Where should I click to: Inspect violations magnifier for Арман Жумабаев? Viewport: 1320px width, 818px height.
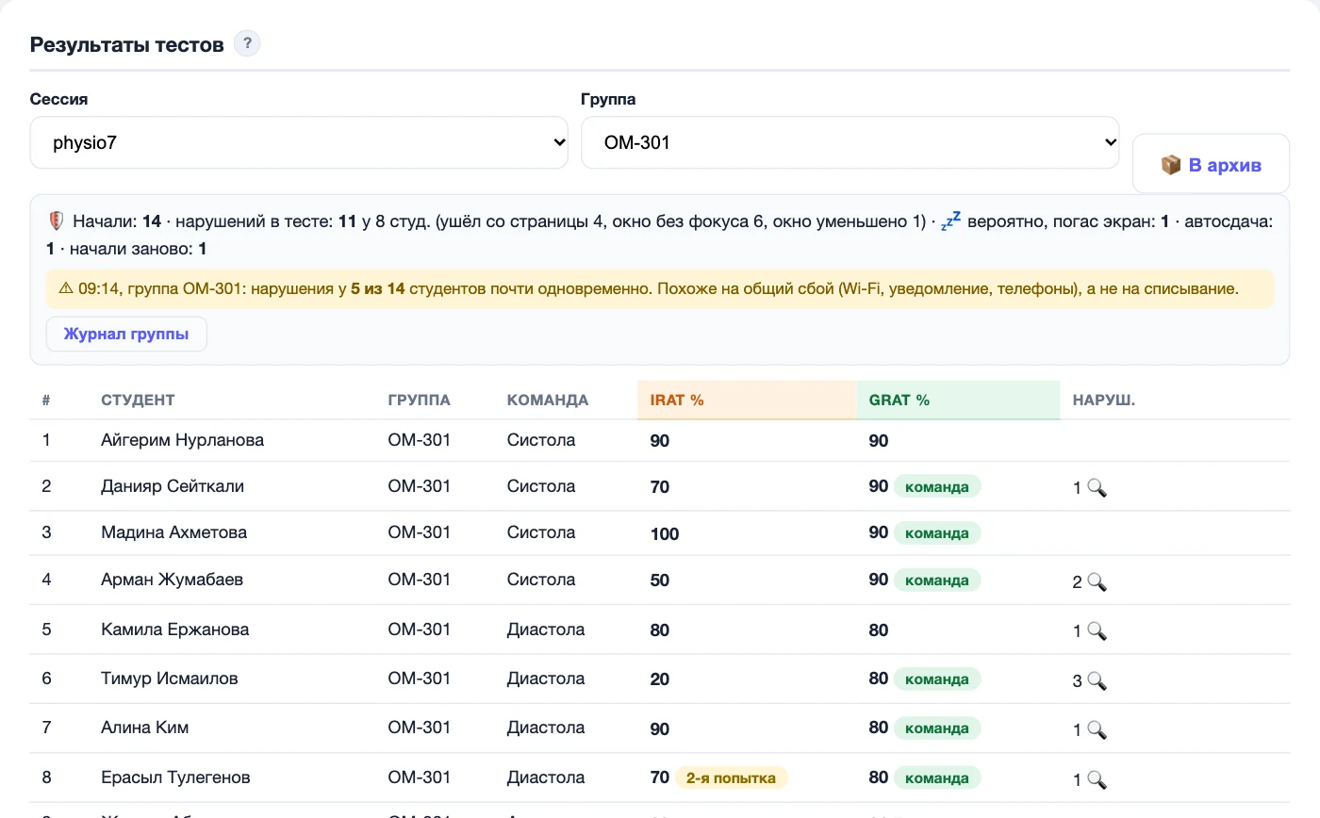coord(1097,581)
